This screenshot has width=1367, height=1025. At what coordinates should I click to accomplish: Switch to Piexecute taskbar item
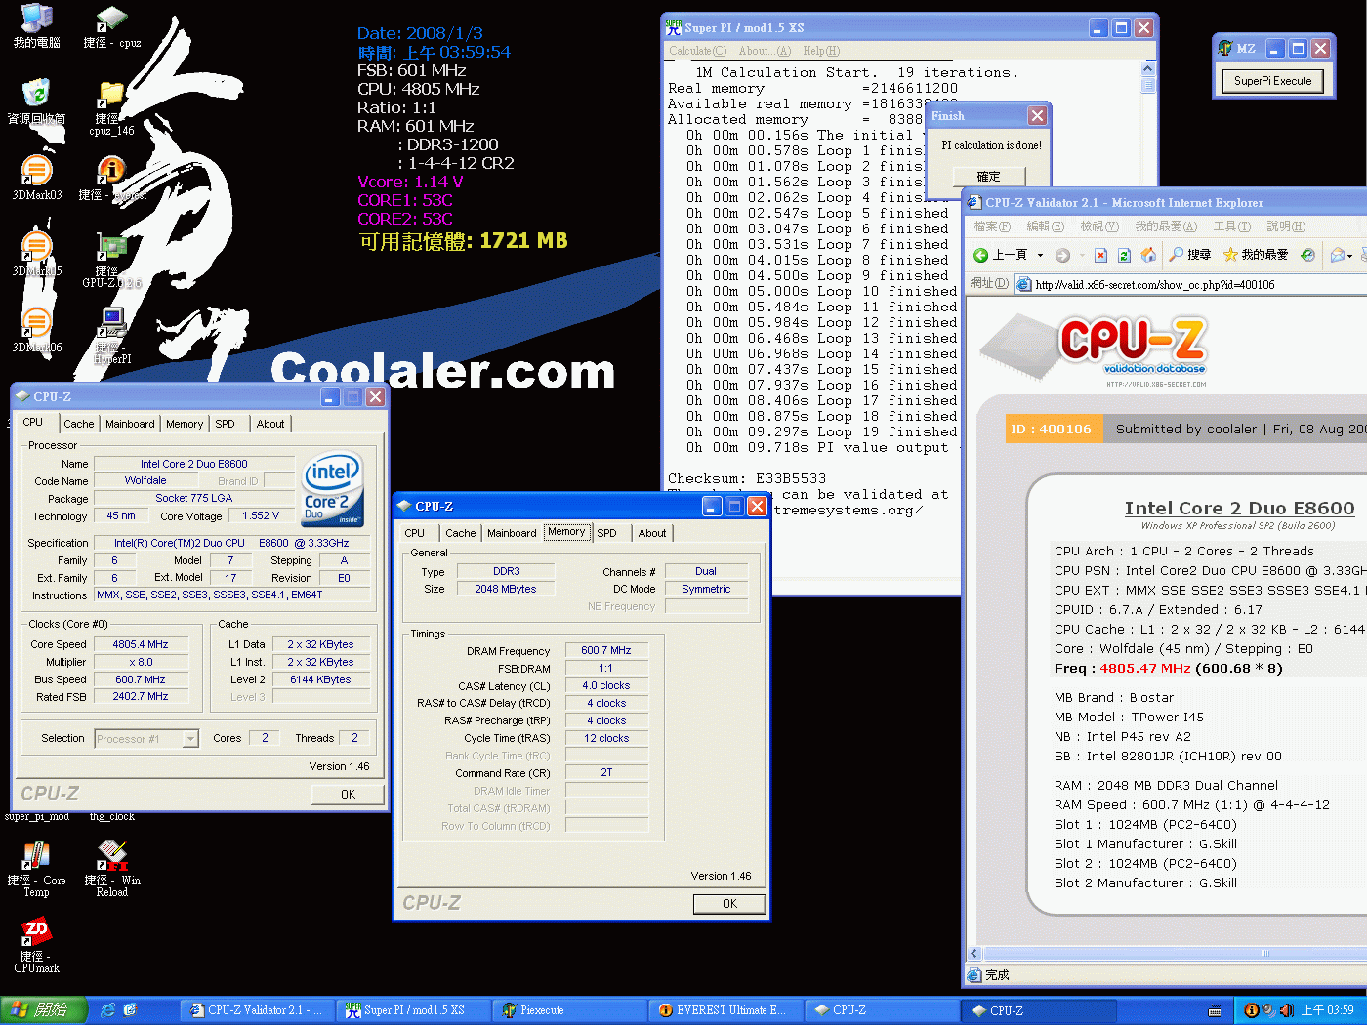tap(569, 1010)
